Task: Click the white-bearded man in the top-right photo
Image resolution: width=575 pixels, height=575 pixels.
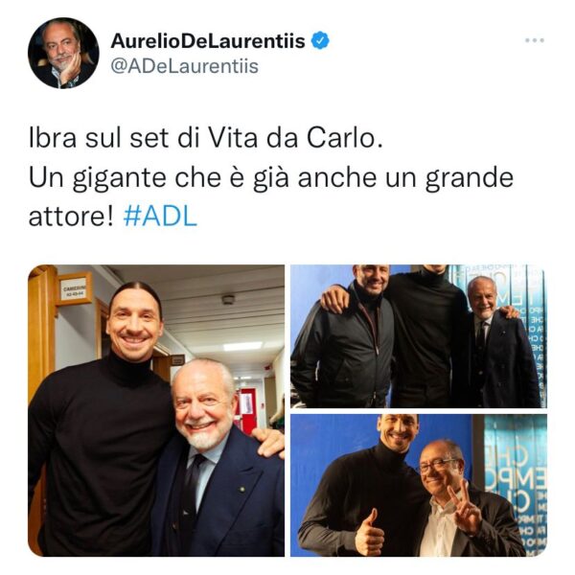Action: point(498,343)
